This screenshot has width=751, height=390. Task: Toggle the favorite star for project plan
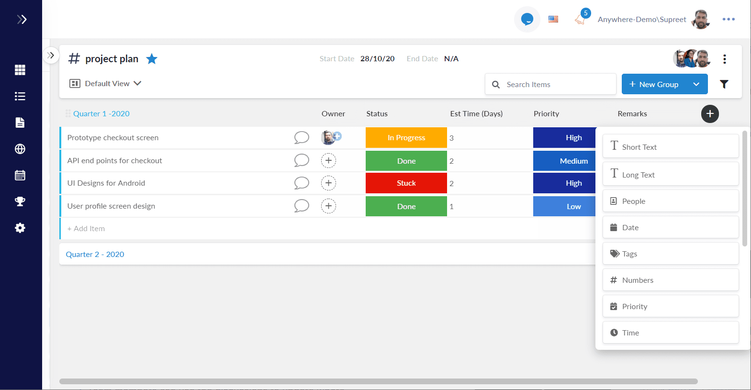(152, 59)
